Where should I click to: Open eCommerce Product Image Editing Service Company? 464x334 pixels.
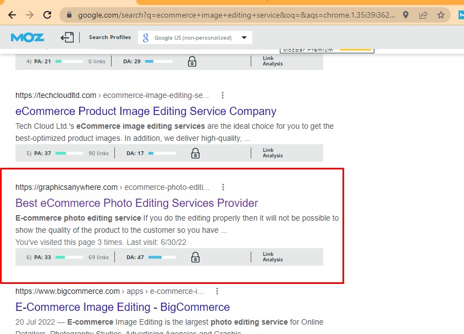coord(146,111)
